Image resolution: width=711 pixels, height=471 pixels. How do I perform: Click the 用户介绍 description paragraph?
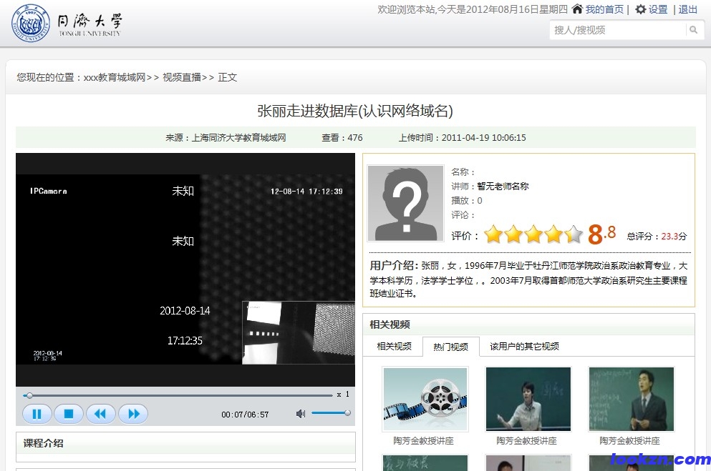tap(528, 279)
